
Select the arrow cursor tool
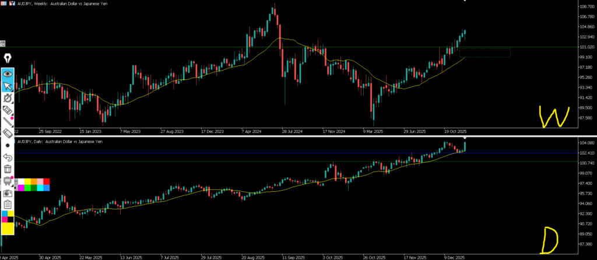(x=8, y=86)
